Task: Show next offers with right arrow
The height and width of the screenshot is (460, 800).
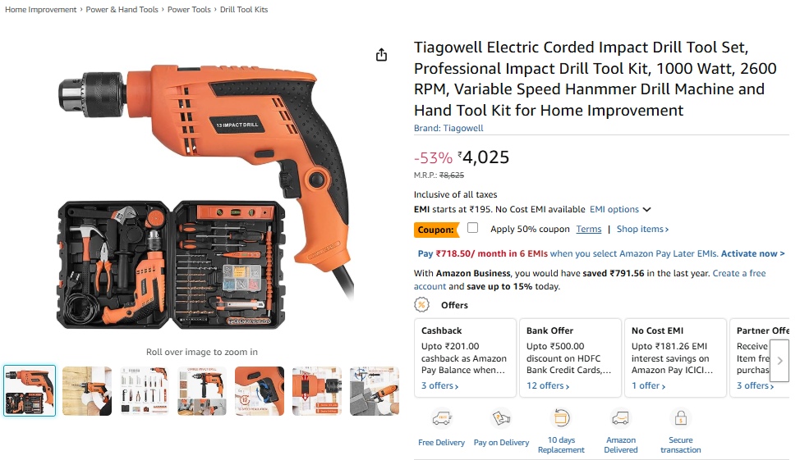Action: tap(779, 361)
